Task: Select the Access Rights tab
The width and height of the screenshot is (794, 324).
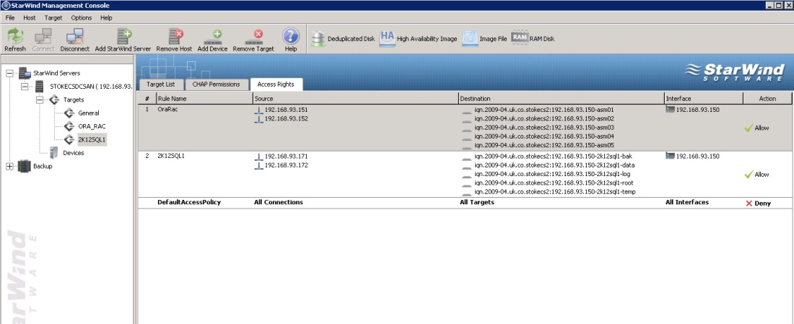Action: pyautogui.click(x=276, y=84)
